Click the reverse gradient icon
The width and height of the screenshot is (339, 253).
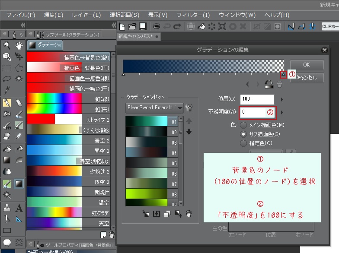269,84
